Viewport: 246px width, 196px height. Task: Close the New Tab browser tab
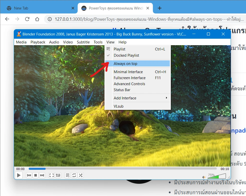click(x=73, y=8)
